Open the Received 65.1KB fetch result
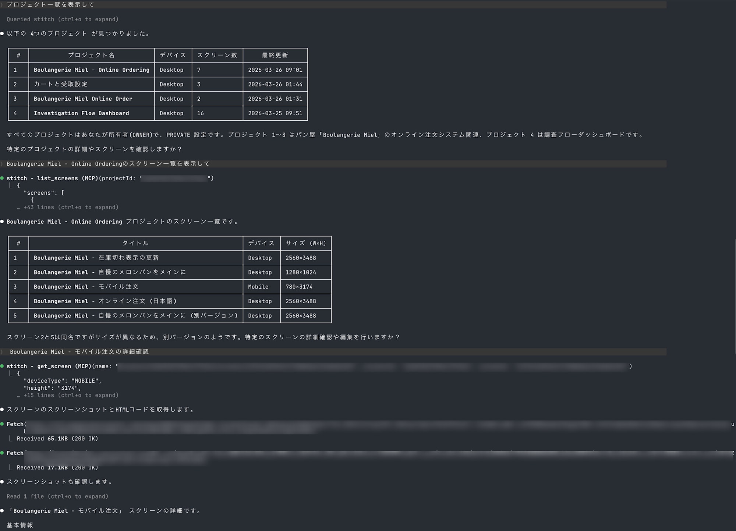The width and height of the screenshot is (736, 531). [57, 438]
